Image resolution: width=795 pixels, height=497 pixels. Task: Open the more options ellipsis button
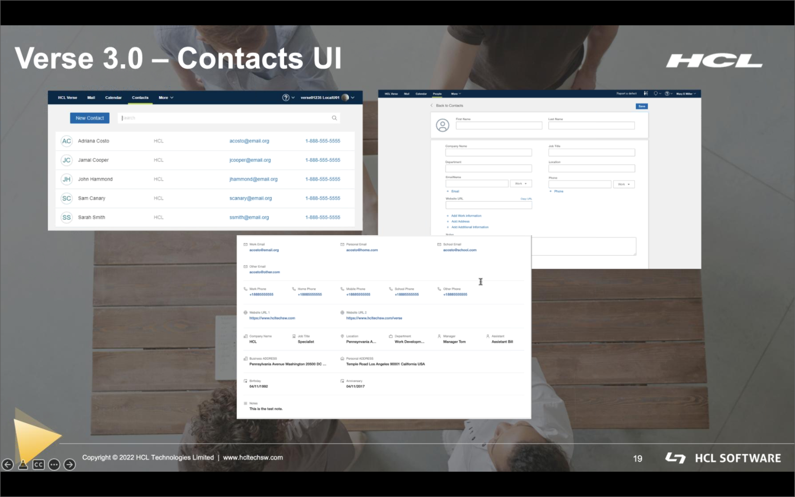coord(54,465)
